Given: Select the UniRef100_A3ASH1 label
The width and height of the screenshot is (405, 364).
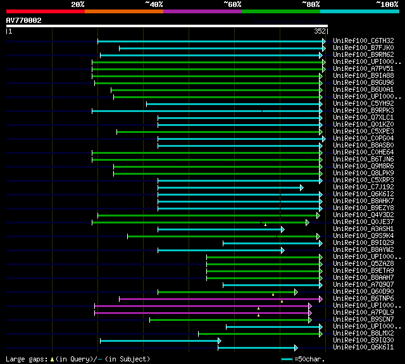Looking at the screenshot, I should (x=363, y=229).
